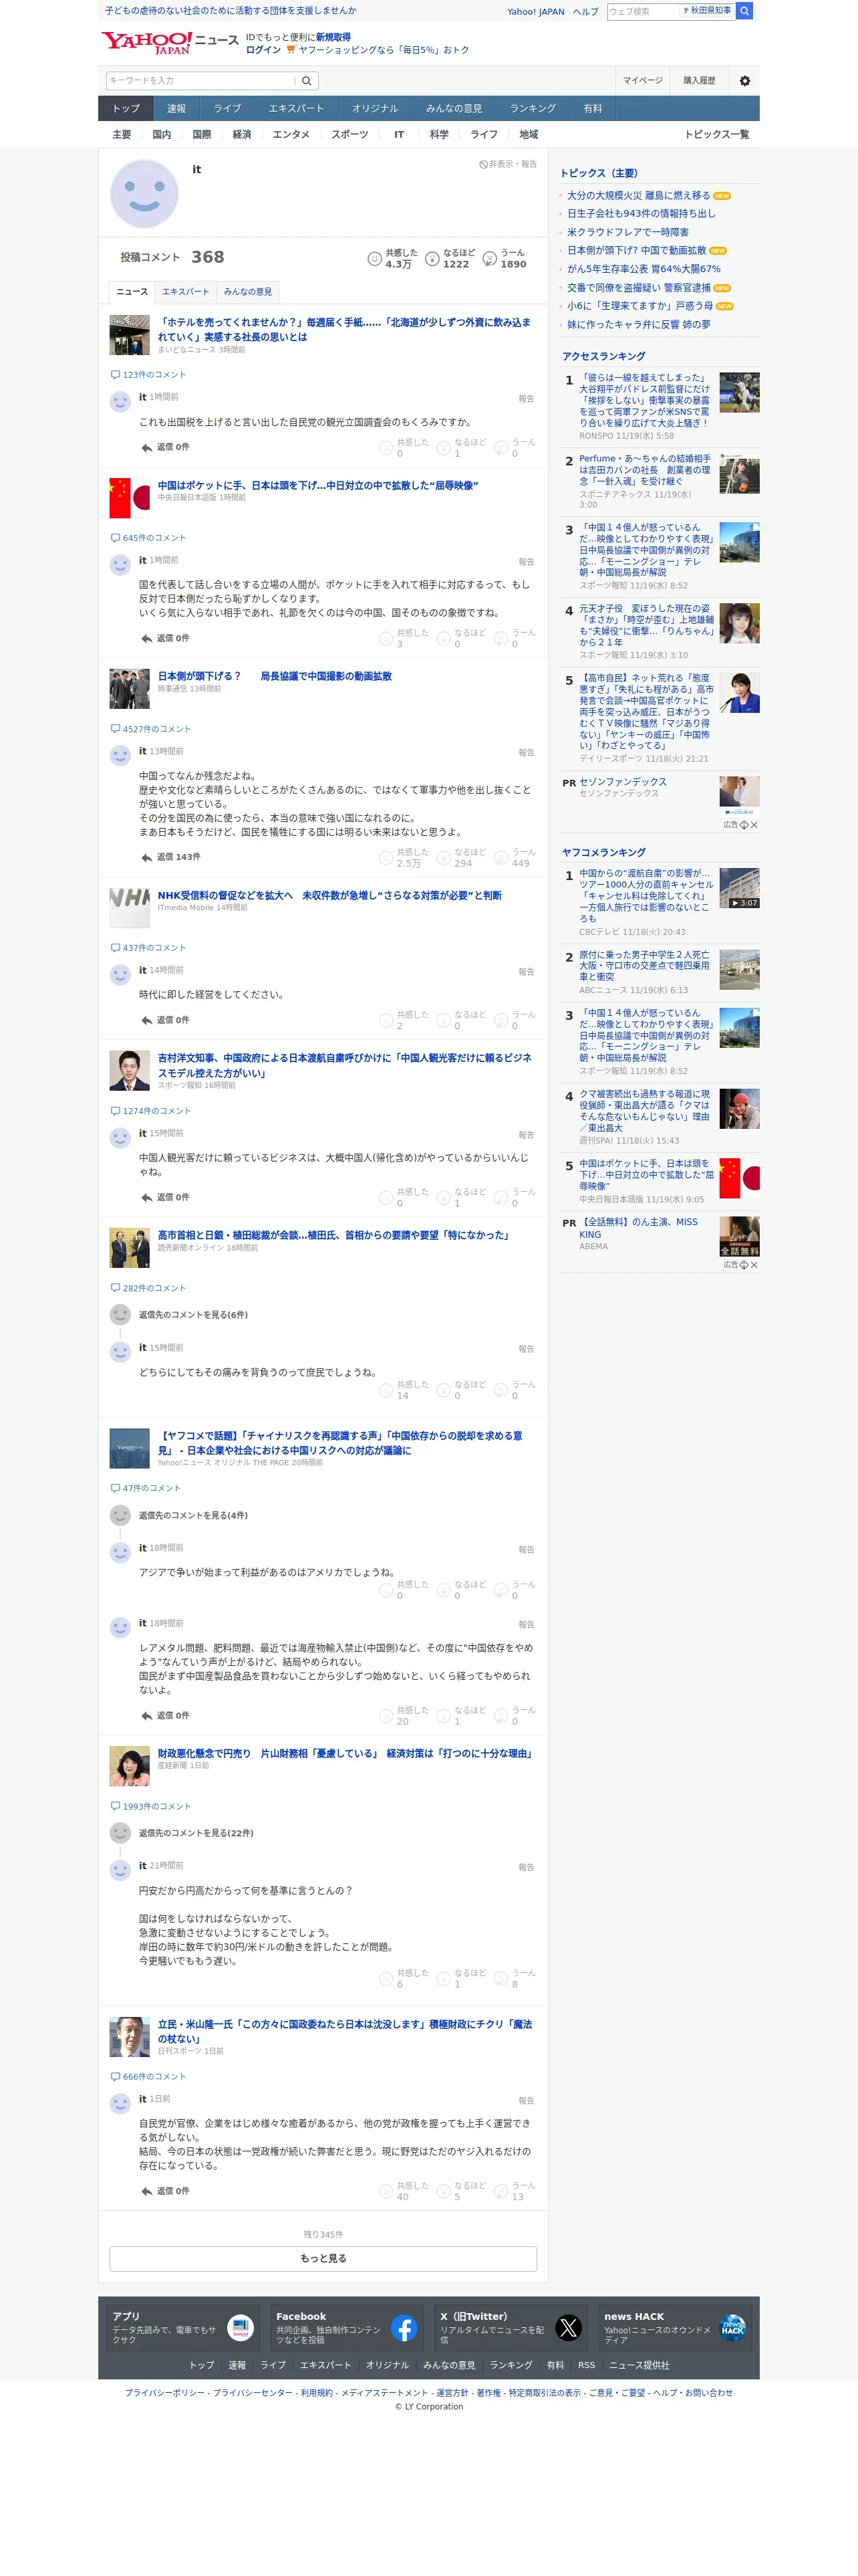Click the 3:07 video thumbnail in ヤフコメランキング
Screen dimensions: 858x2576
[x=739, y=888]
